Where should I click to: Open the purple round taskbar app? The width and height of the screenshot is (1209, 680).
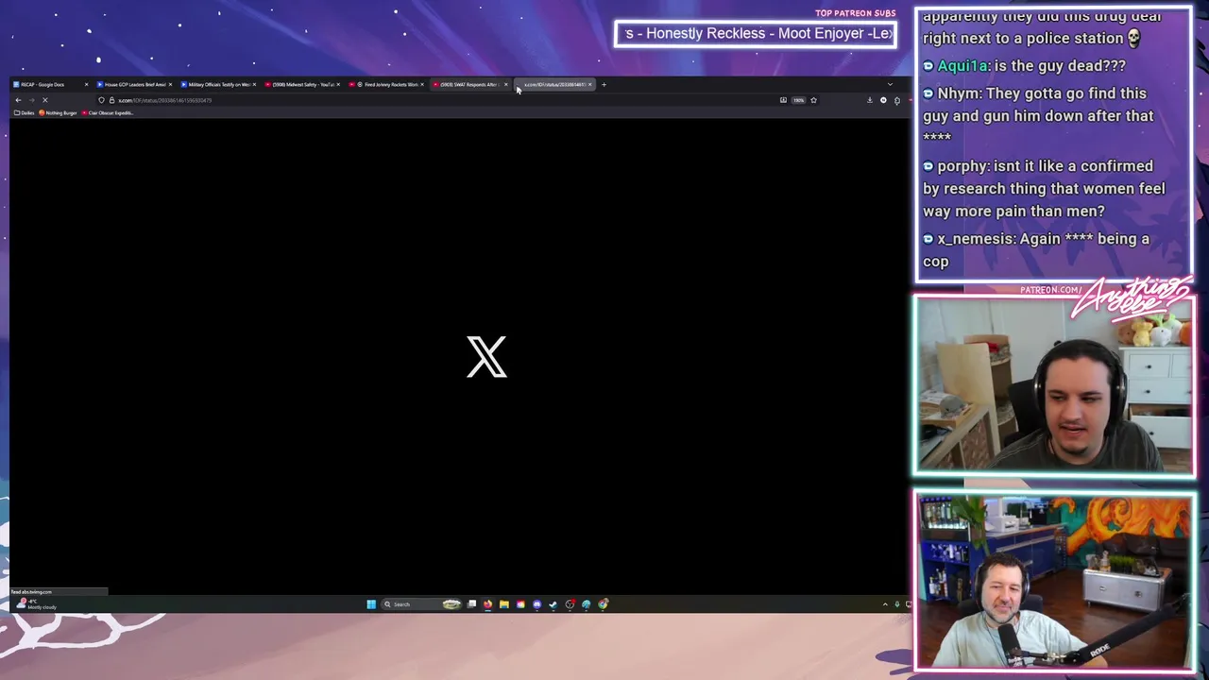pyautogui.click(x=536, y=604)
